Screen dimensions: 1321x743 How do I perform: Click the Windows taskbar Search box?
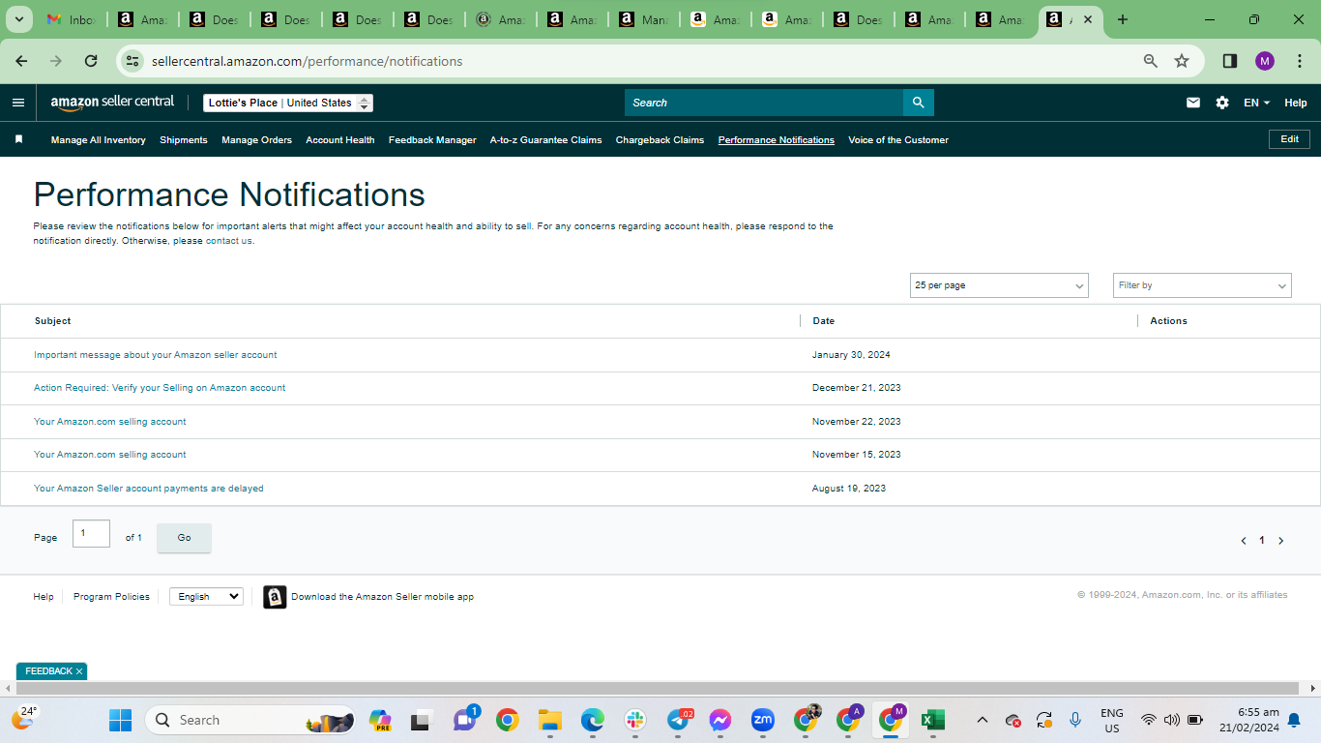click(250, 720)
